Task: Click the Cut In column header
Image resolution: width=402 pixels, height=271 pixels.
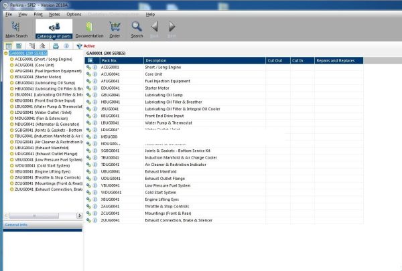Action: [302, 60]
